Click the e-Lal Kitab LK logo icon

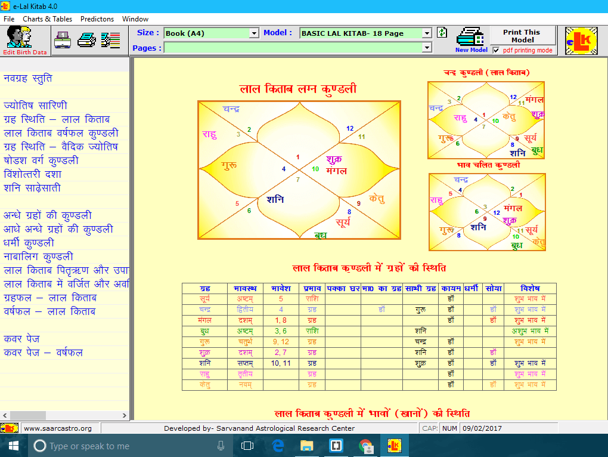(x=581, y=41)
